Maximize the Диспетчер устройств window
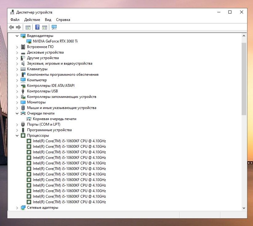Viewport: 253px width, 226px height. [x=230, y=12]
